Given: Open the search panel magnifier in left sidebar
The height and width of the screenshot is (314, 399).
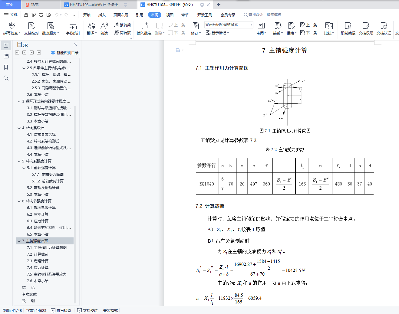Looking at the screenshot, I should tap(6, 78).
